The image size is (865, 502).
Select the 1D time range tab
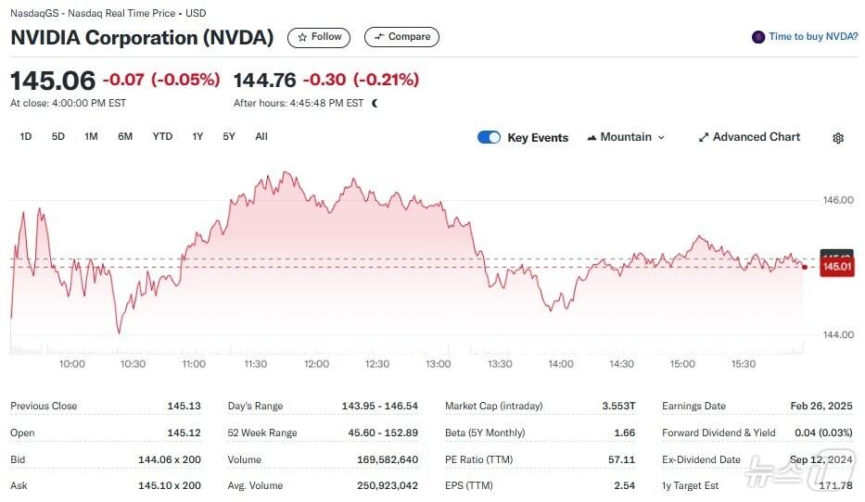pos(26,136)
